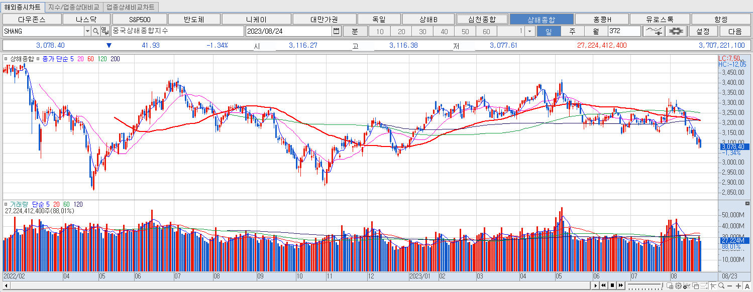Click the magnifier zoom icon in bottom status bar
The image size is (753, 292).
coord(721,286)
